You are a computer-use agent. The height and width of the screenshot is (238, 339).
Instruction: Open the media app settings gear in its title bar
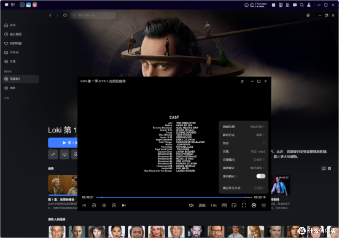point(308,15)
